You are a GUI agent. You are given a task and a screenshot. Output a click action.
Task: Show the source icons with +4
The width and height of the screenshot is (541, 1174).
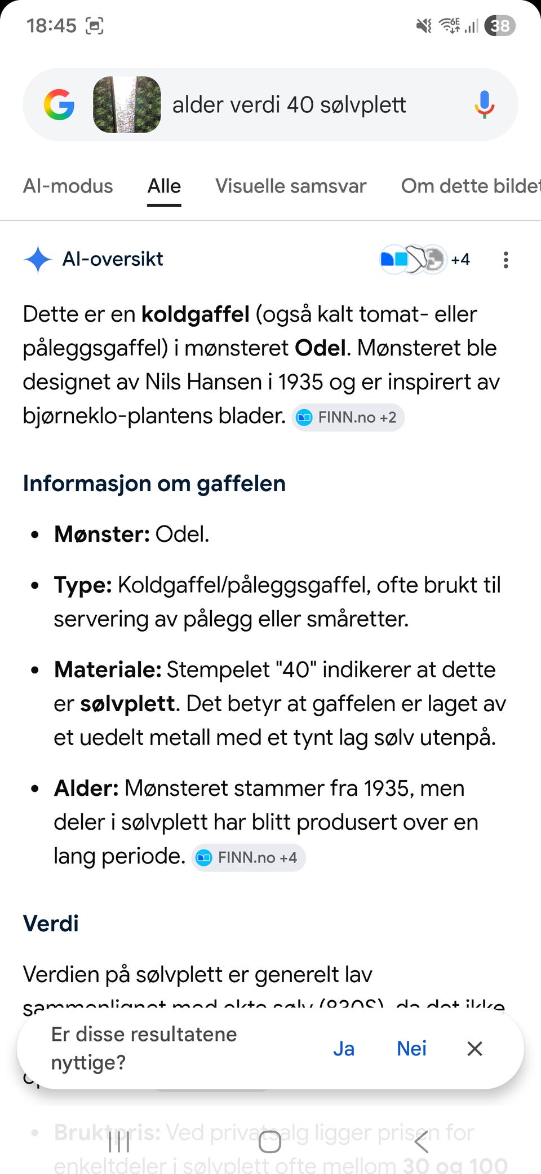tap(425, 260)
